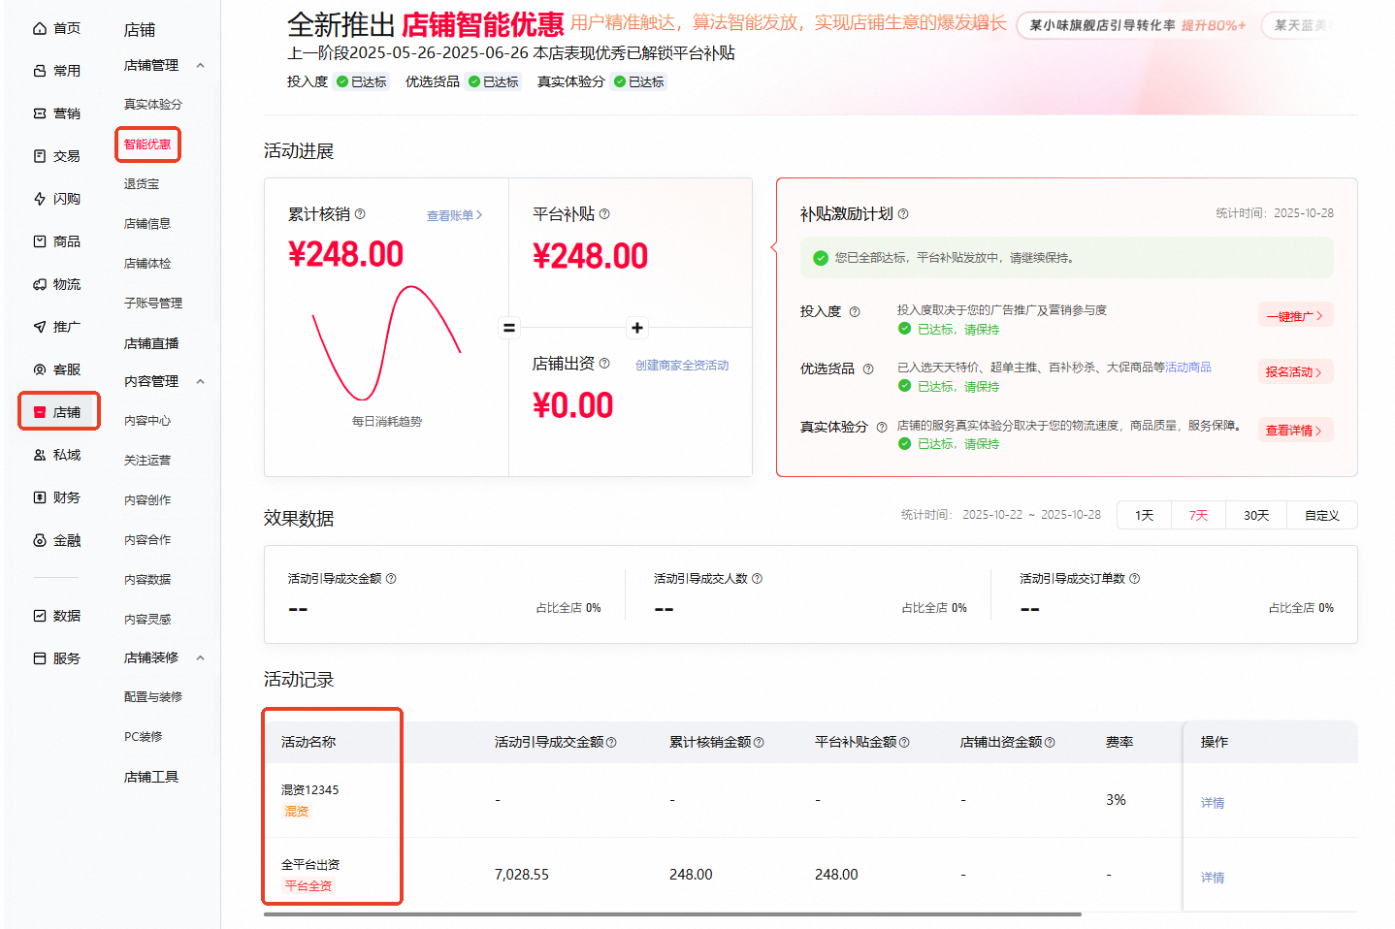The height and width of the screenshot is (929, 1395).
Task: Open the 推广 promotion sidebar item
Action: (x=57, y=327)
